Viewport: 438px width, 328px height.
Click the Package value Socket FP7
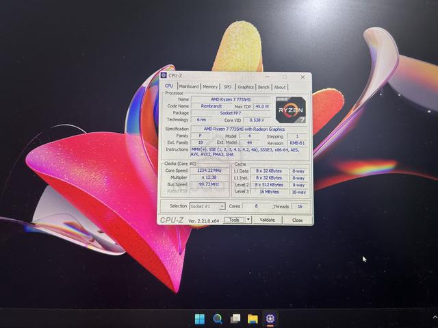[231, 113]
